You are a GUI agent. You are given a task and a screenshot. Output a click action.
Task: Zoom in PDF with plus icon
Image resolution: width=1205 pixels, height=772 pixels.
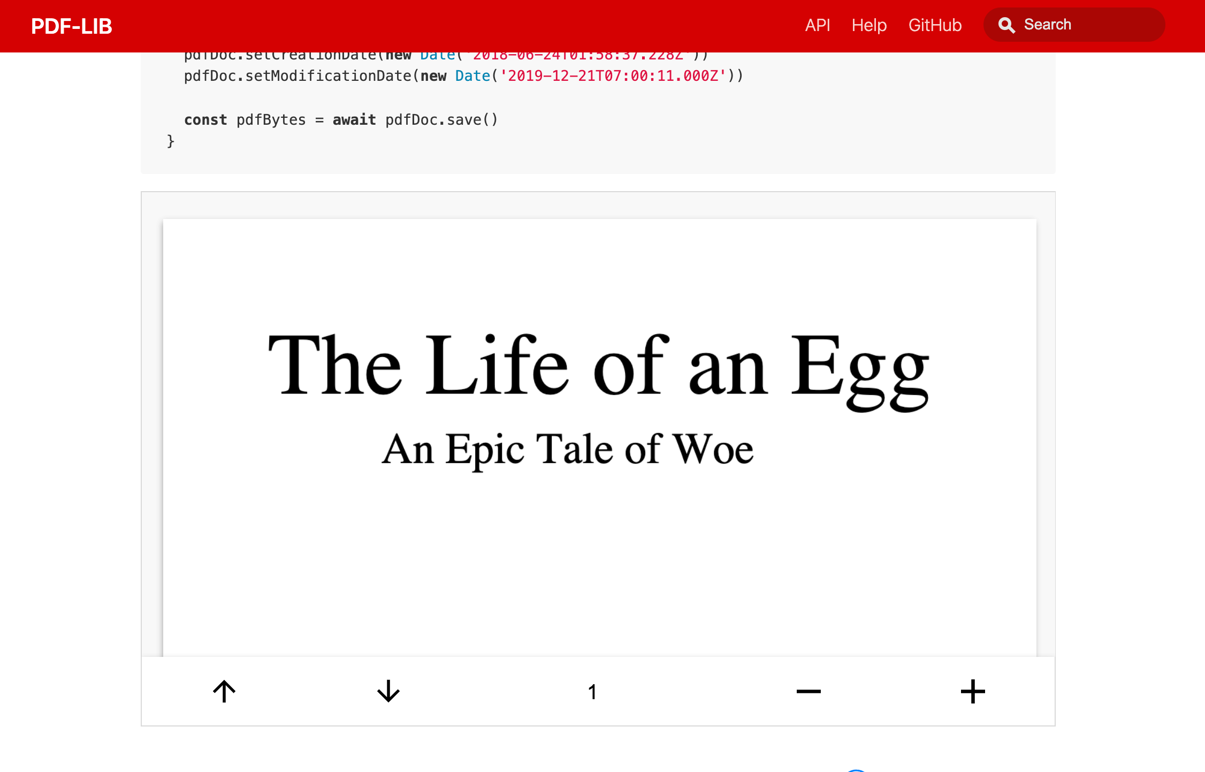click(x=973, y=691)
